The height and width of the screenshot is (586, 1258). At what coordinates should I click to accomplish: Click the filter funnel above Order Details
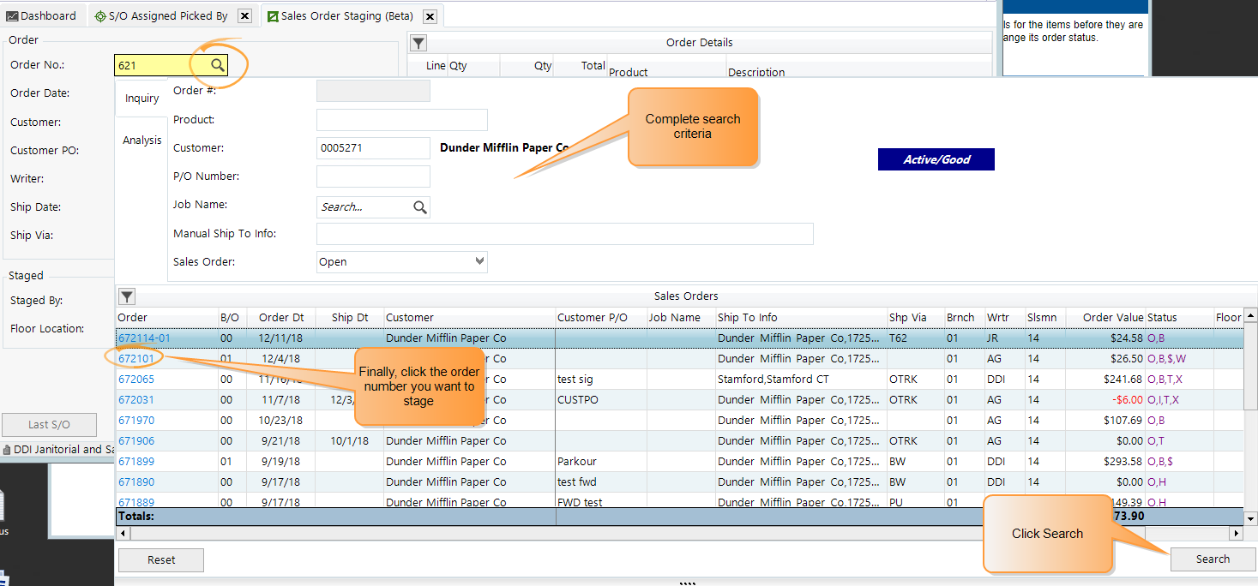[418, 42]
